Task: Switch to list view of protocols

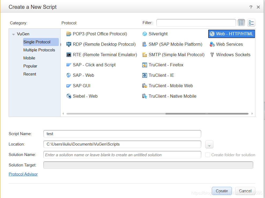Action: [241, 23]
